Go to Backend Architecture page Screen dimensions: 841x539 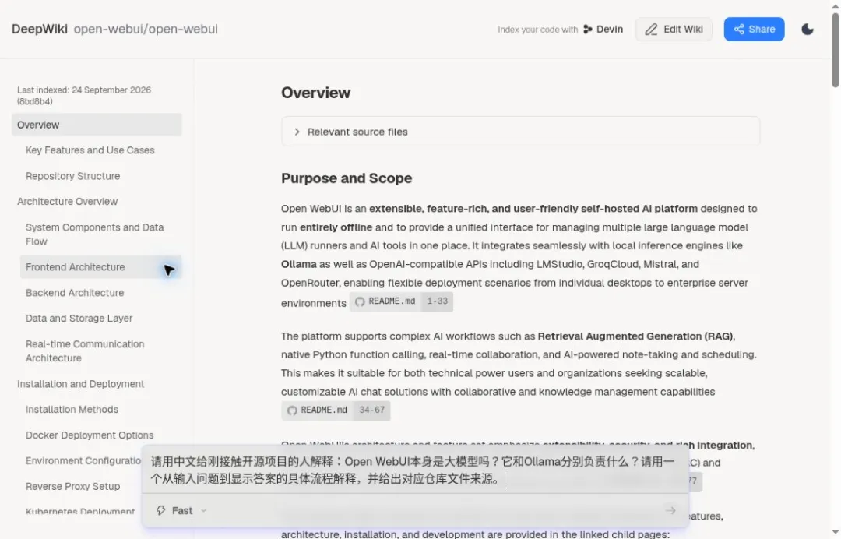75,293
